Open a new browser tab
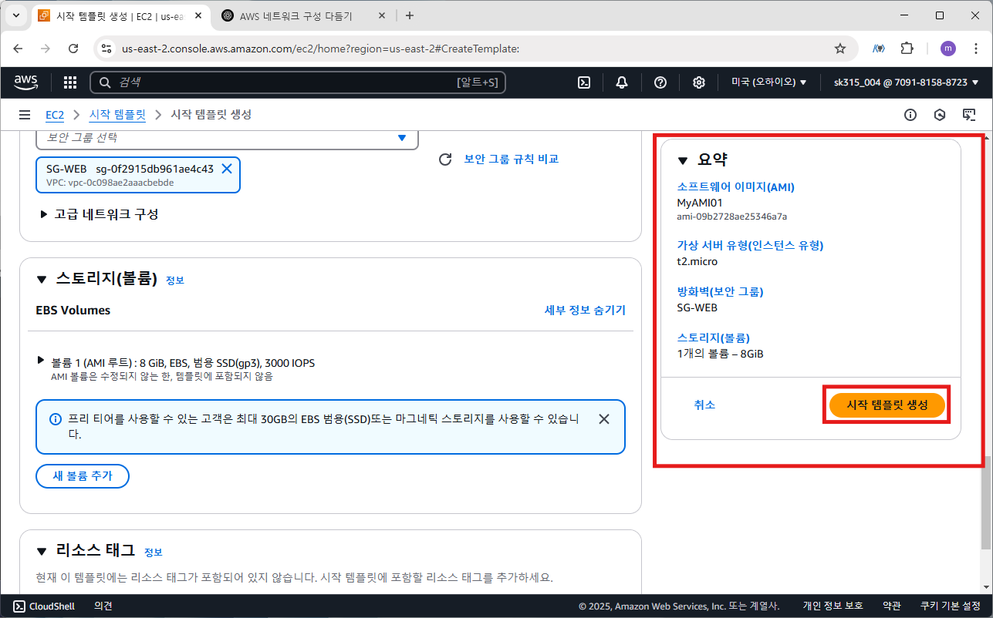 (x=409, y=15)
